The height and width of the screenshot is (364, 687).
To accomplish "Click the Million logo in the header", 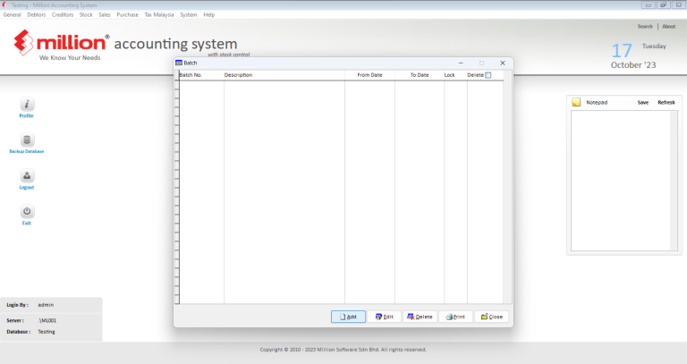I will coord(62,43).
